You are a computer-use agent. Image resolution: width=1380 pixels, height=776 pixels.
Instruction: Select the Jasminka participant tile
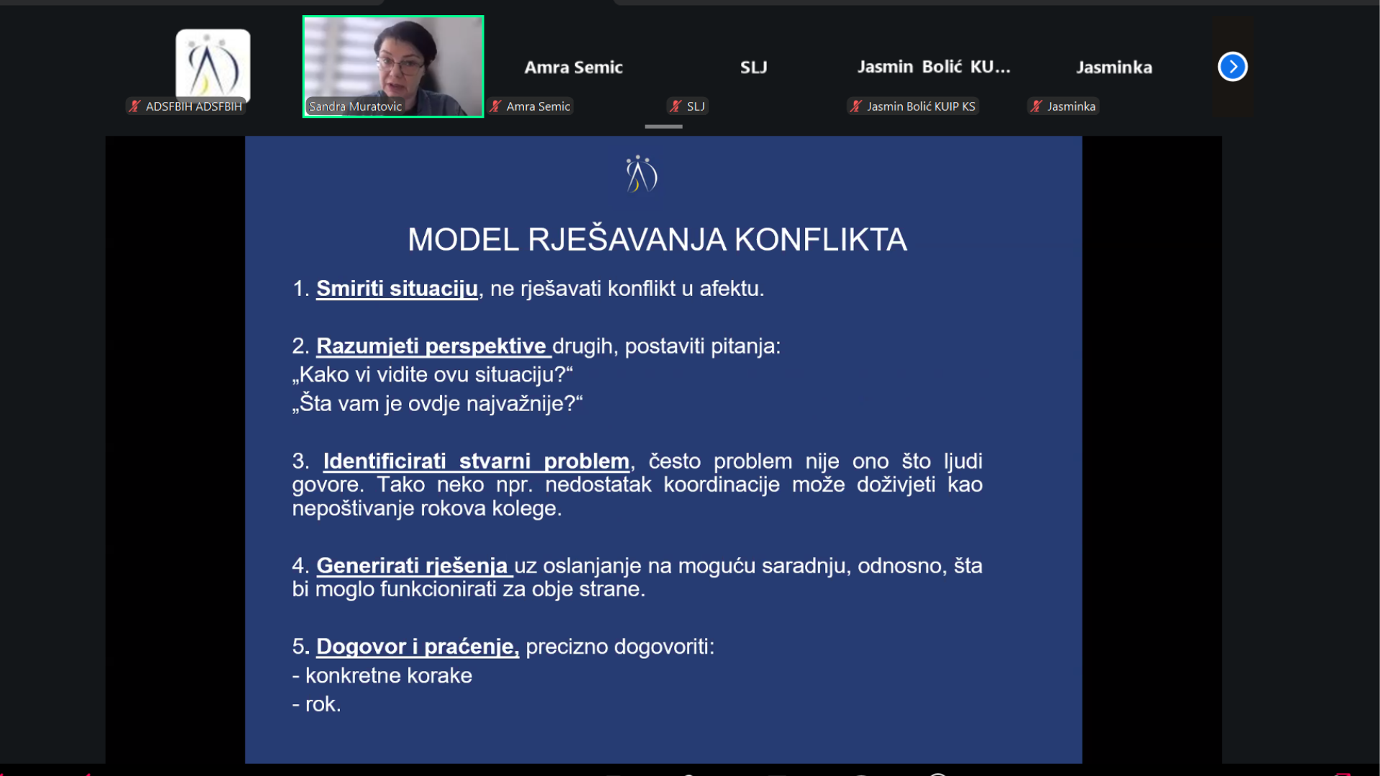click(x=1113, y=68)
